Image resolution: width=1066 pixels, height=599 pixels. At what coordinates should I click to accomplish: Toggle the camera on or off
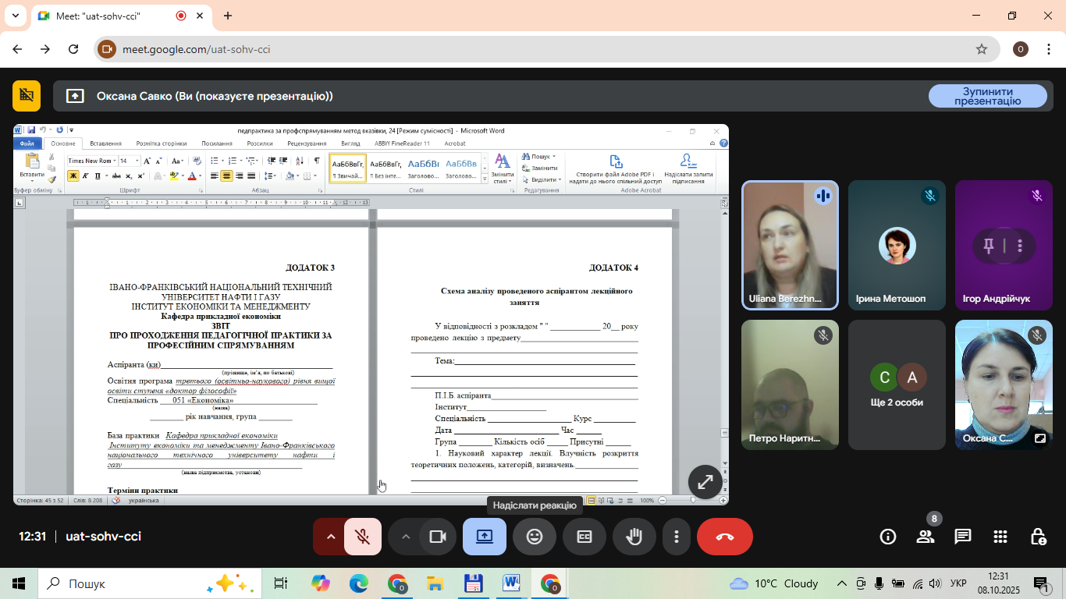pyautogui.click(x=437, y=537)
